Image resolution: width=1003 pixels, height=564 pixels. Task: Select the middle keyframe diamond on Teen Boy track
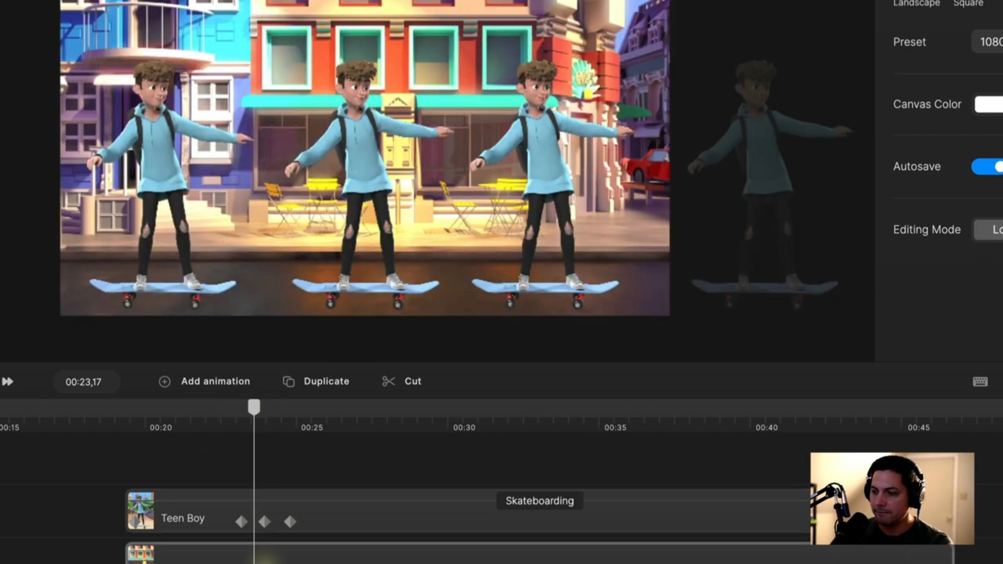265,521
